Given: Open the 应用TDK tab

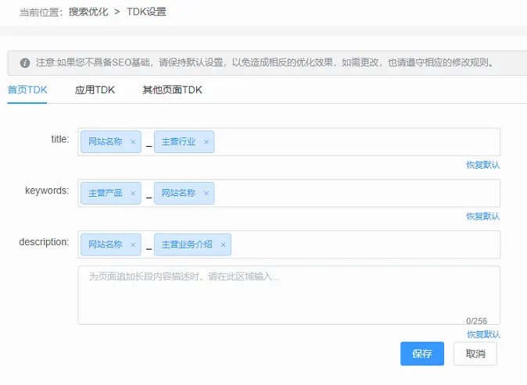Looking at the screenshot, I should (x=95, y=90).
